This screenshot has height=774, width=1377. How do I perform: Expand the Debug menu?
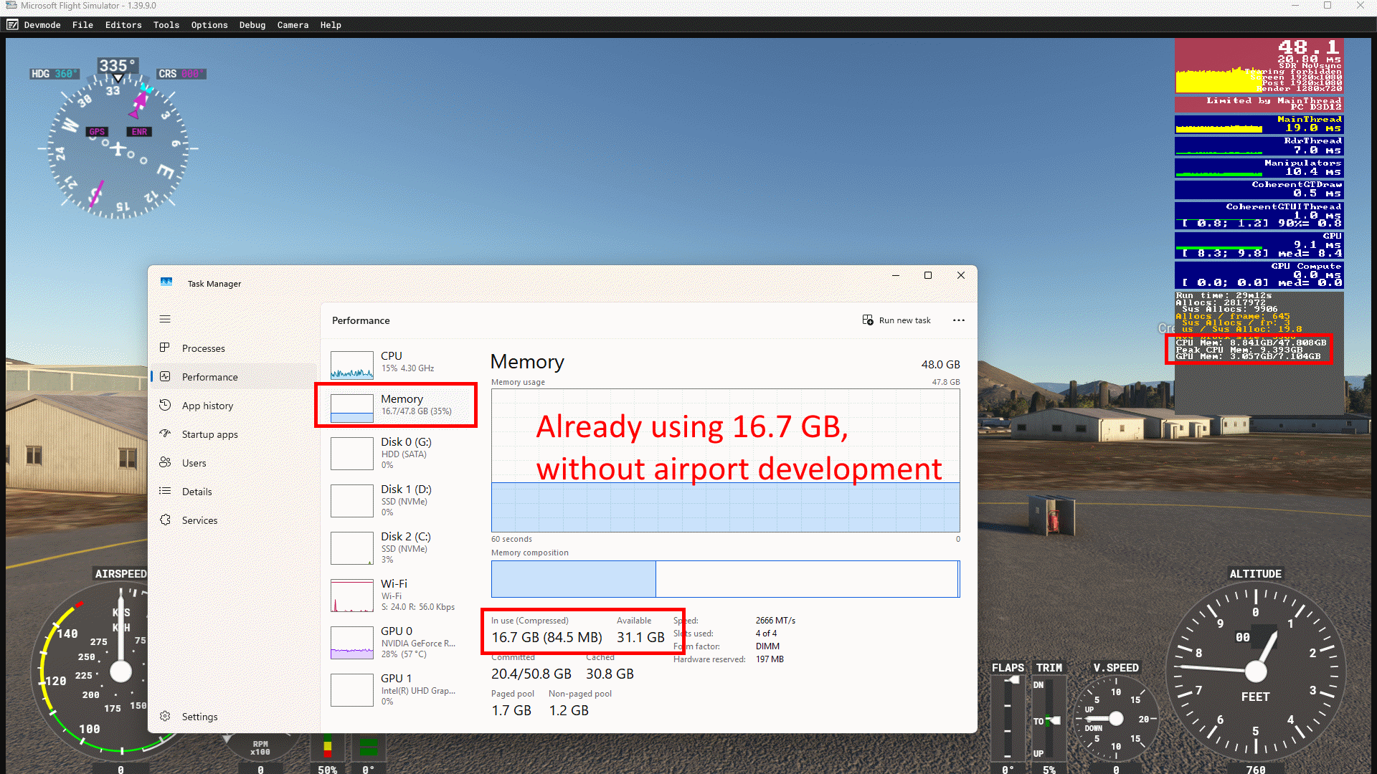[252, 25]
